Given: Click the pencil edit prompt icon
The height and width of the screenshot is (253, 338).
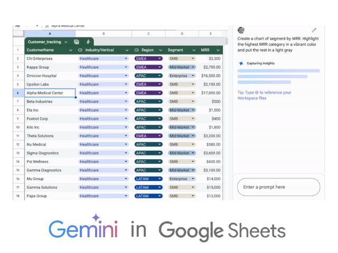Looking at the screenshot, I should tap(314, 31).
